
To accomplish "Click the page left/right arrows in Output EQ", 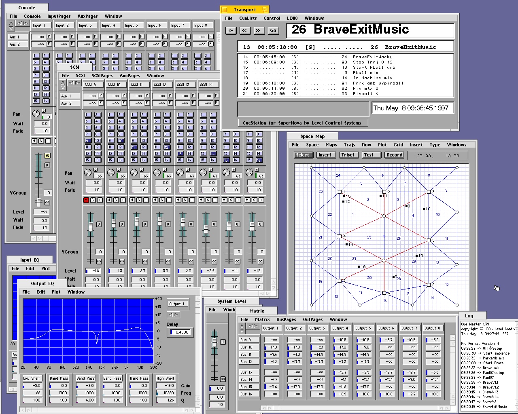I will click(173, 315).
